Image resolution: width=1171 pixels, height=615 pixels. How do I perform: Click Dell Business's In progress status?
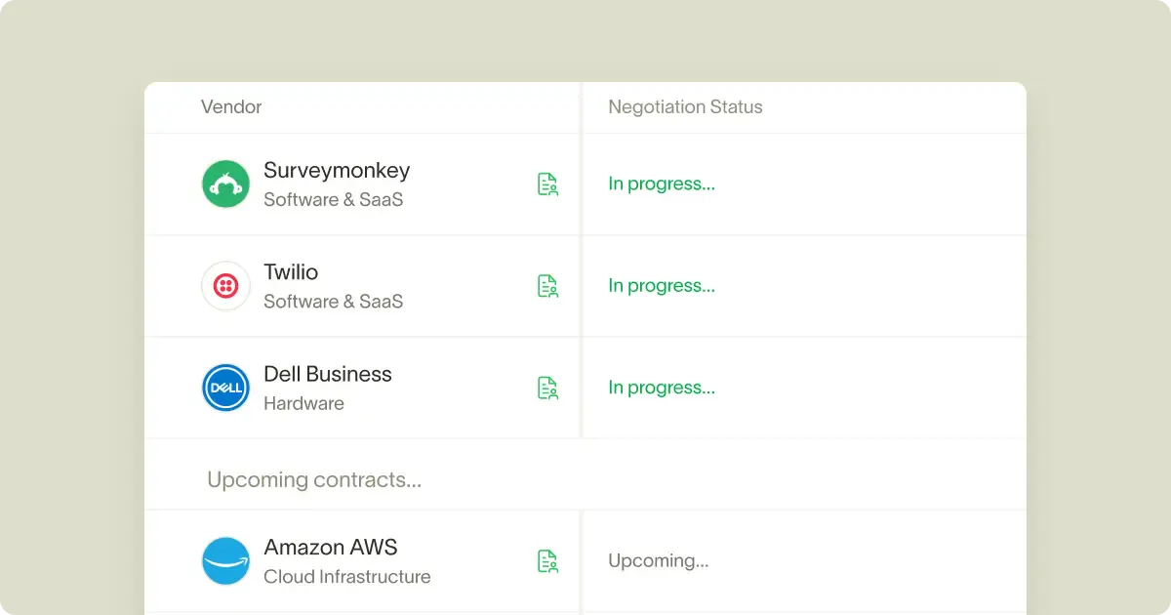662,388
